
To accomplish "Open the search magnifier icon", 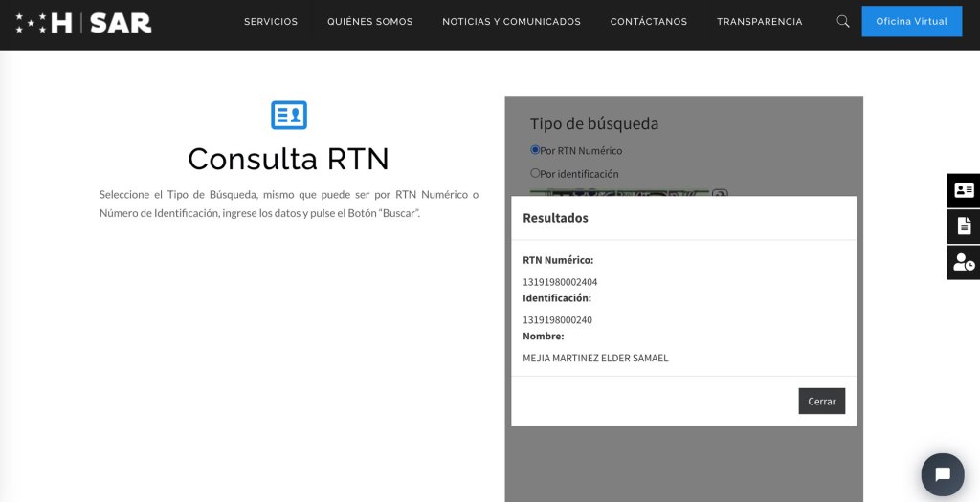I will click(x=842, y=21).
